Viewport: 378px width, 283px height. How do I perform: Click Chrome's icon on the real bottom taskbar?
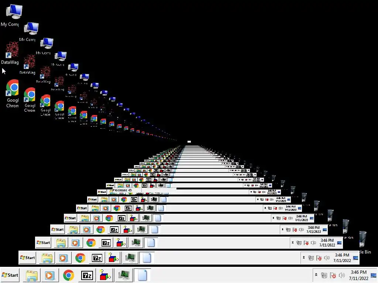[68, 275]
